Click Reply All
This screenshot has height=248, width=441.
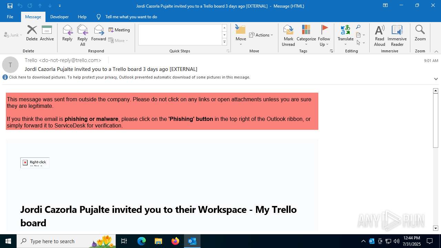tap(82, 35)
